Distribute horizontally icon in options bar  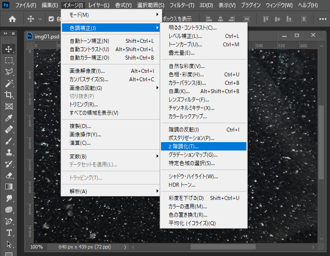[x=303, y=19]
